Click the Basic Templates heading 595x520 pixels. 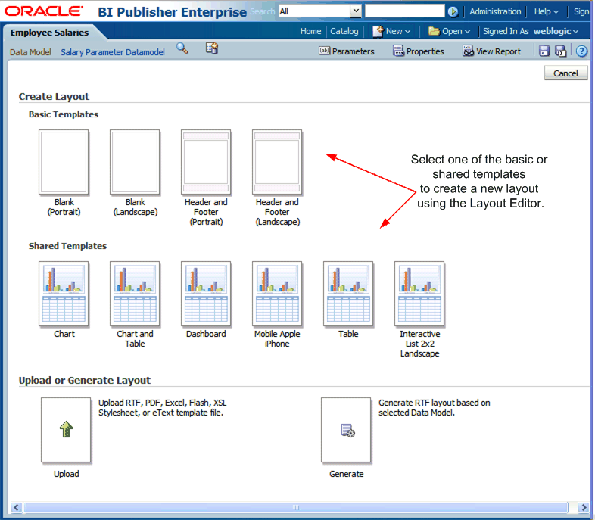click(64, 114)
